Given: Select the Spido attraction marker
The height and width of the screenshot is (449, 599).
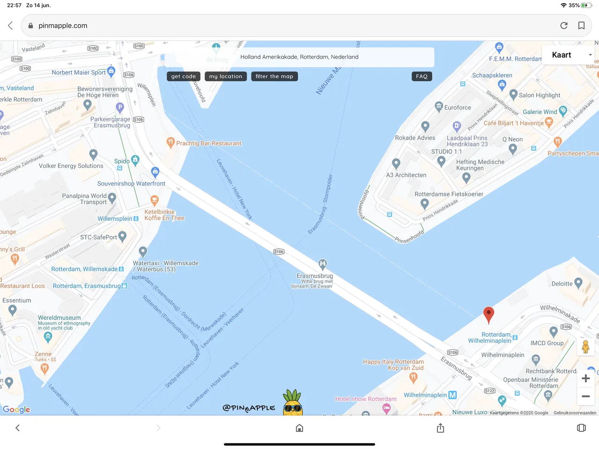Looking at the screenshot, I should pyautogui.click(x=135, y=160).
